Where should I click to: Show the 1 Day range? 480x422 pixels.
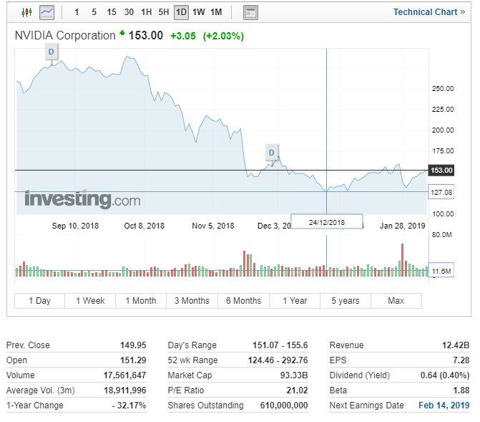coord(40,301)
